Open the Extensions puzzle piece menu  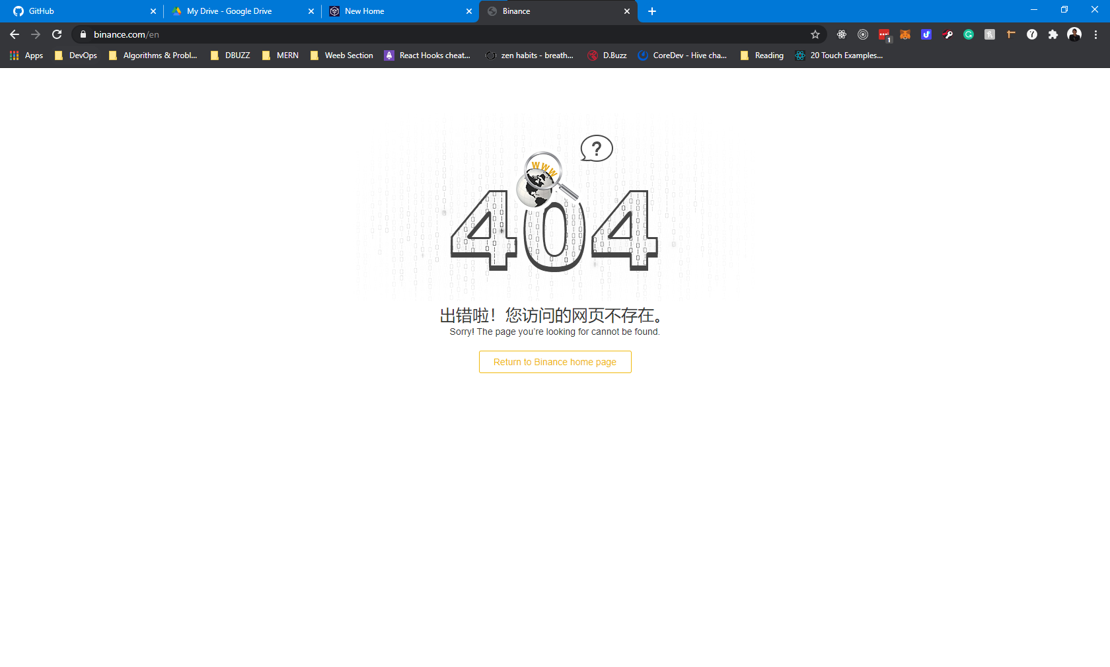tap(1053, 34)
